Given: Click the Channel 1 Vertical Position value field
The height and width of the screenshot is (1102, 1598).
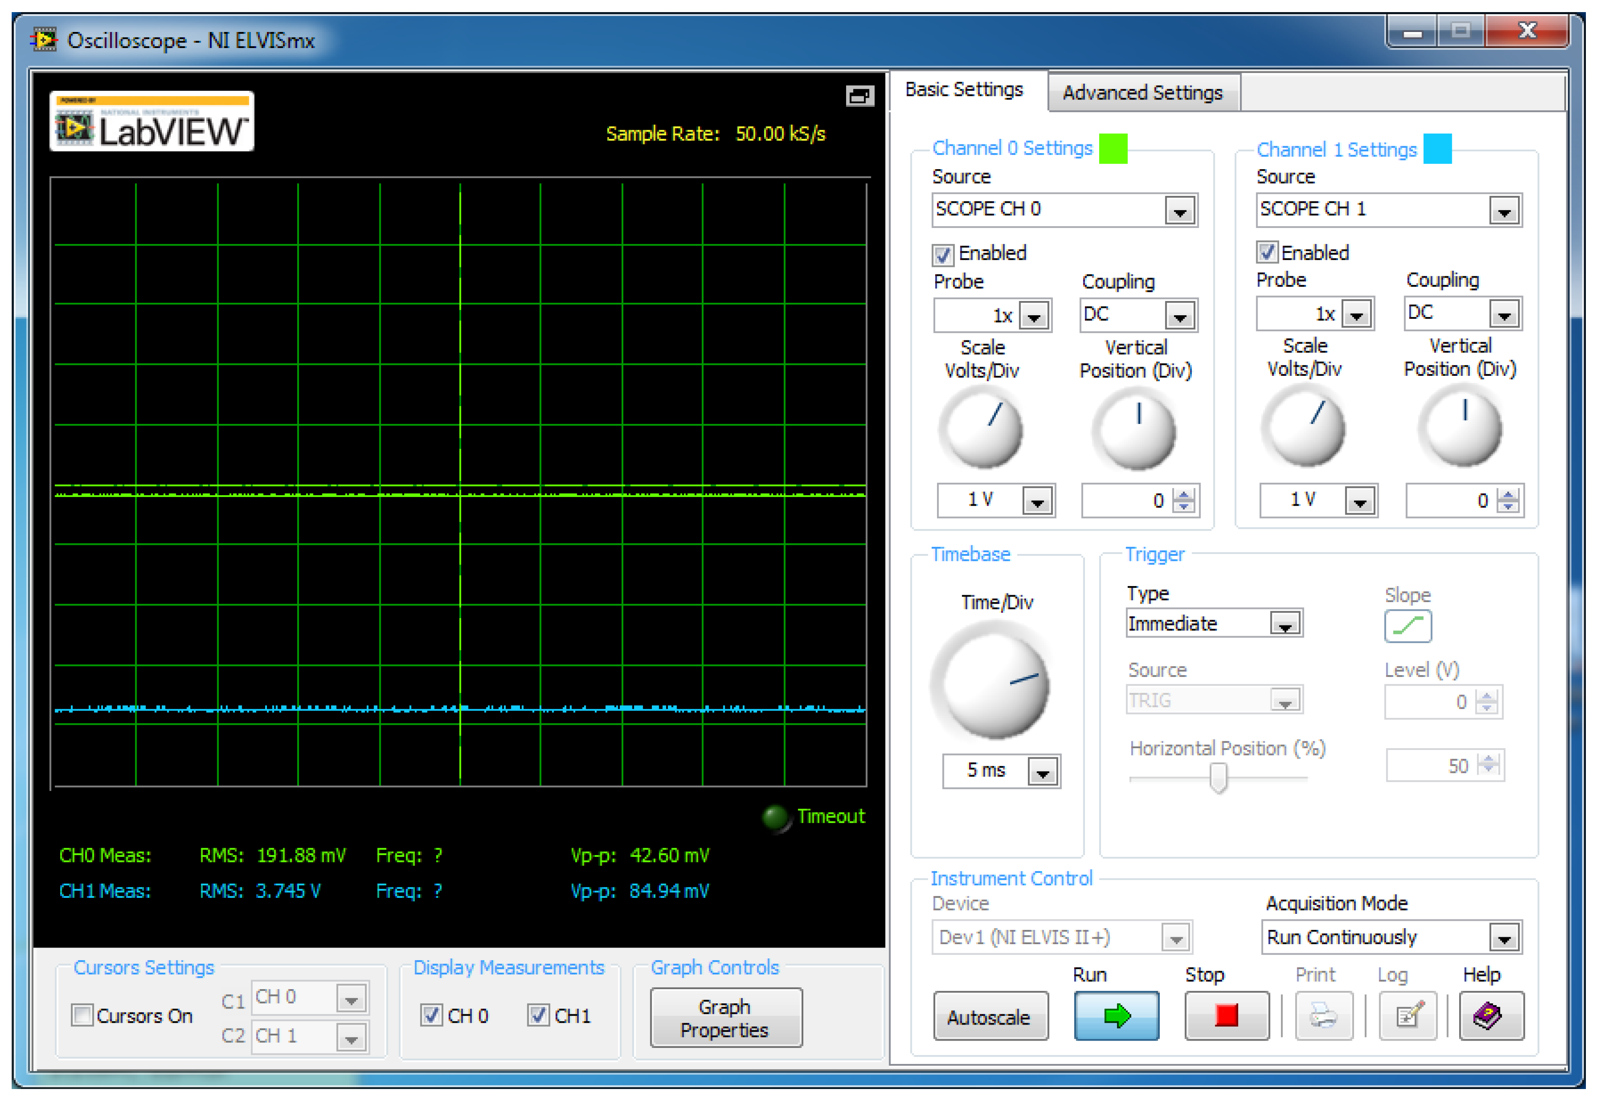Looking at the screenshot, I should point(1452,501).
